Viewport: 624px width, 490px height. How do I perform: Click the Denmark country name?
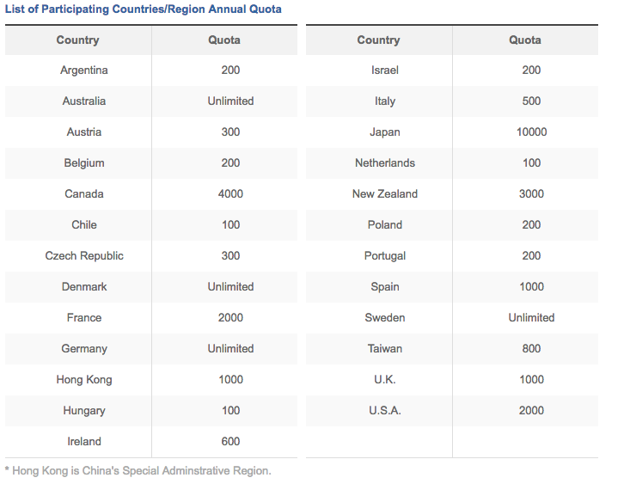pos(84,286)
